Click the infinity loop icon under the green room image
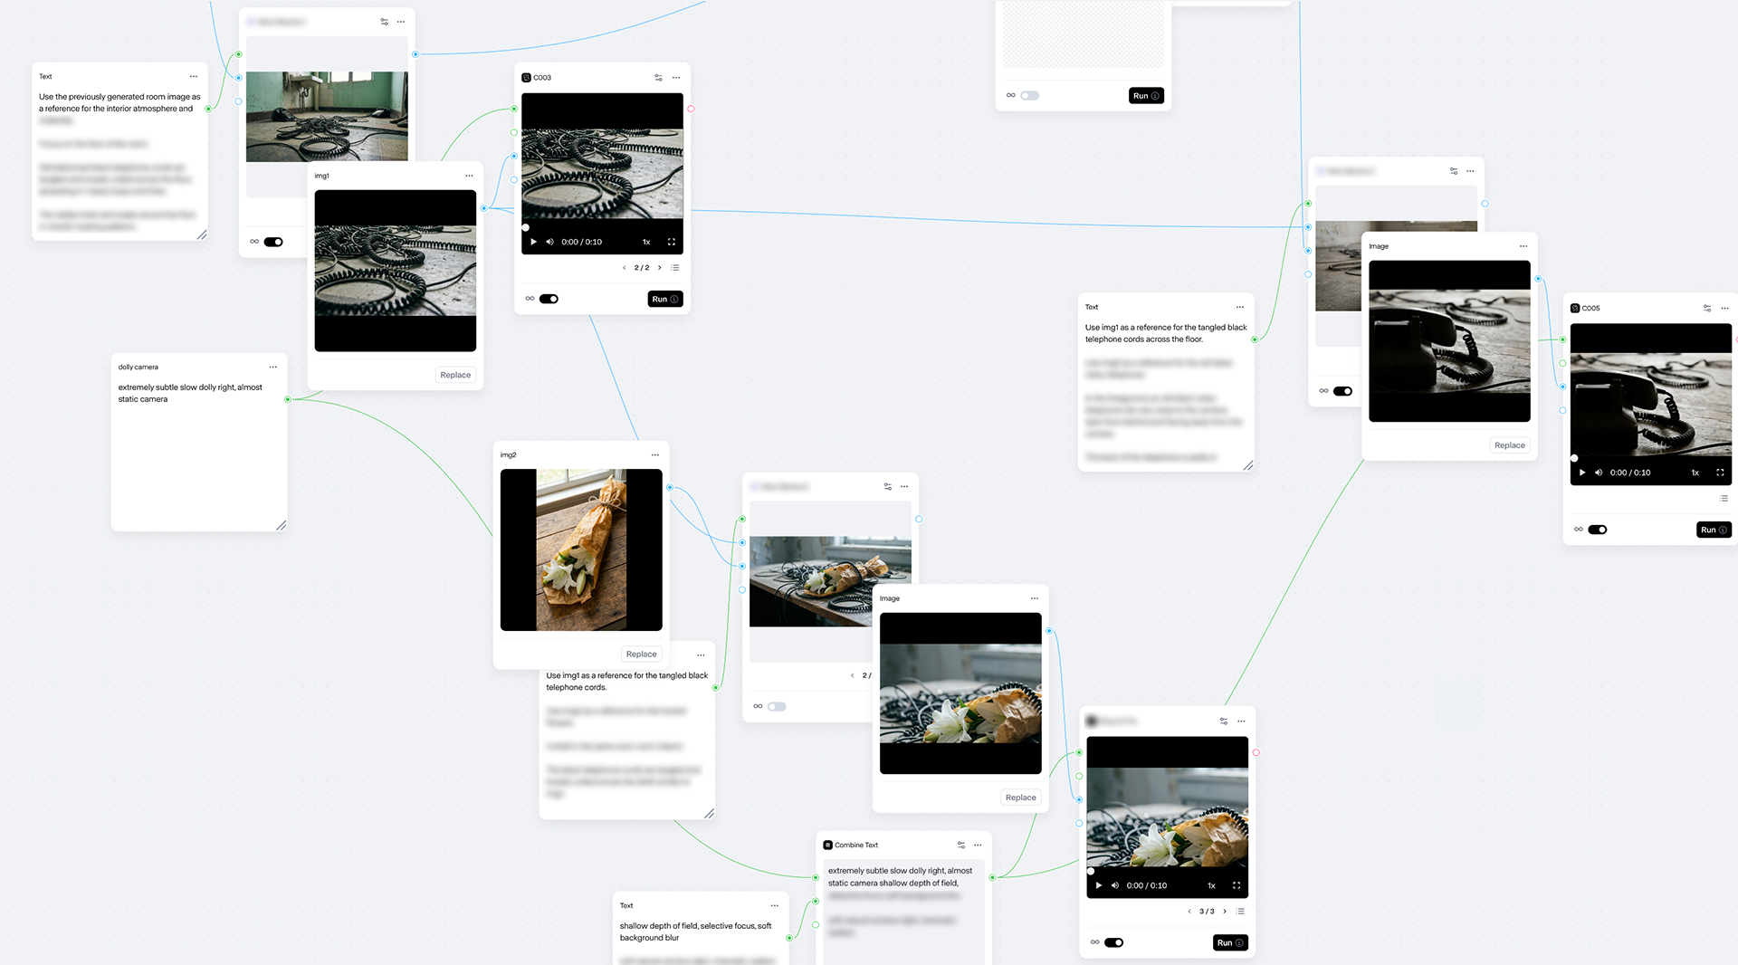1738x965 pixels. 254,242
